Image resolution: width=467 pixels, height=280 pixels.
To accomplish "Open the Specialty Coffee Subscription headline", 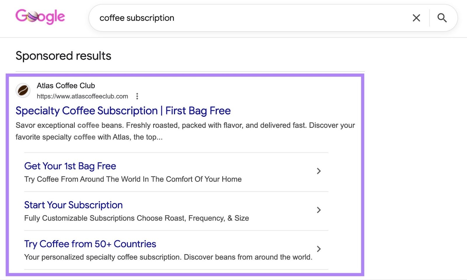I will pyautogui.click(x=123, y=111).
